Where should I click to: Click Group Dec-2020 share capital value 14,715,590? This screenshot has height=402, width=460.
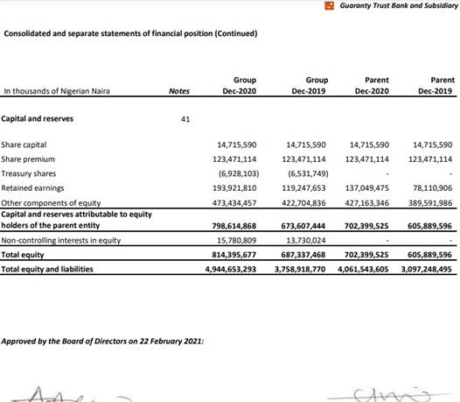pyautogui.click(x=237, y=145)
